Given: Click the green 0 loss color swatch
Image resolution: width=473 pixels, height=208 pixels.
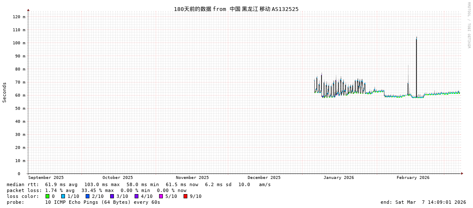Looking at the screenshot, I should coord(48,196).
